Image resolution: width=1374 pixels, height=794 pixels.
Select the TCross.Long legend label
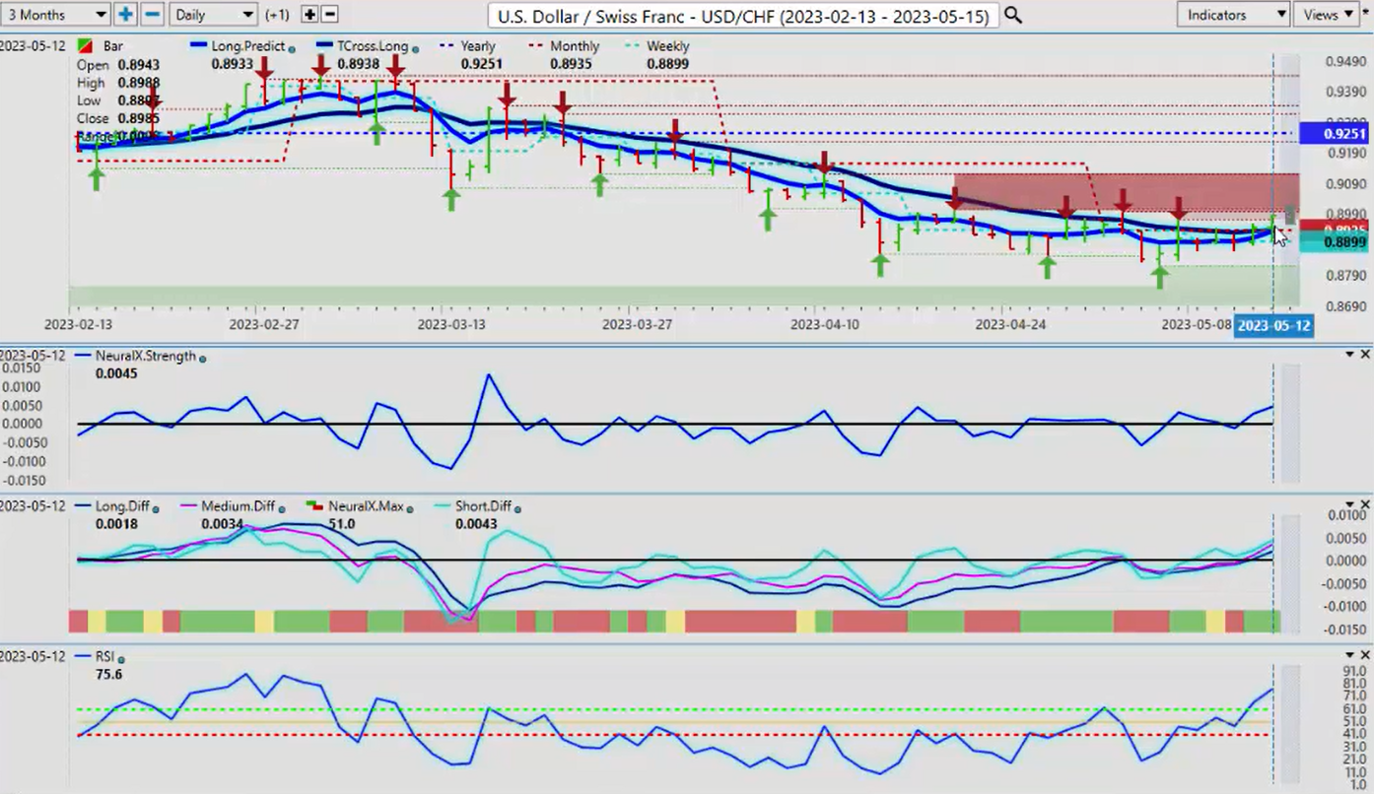click(x=373, y=46)
